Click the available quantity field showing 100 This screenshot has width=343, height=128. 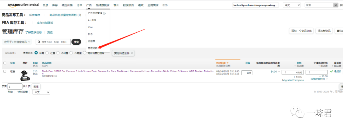coord(247,73)
